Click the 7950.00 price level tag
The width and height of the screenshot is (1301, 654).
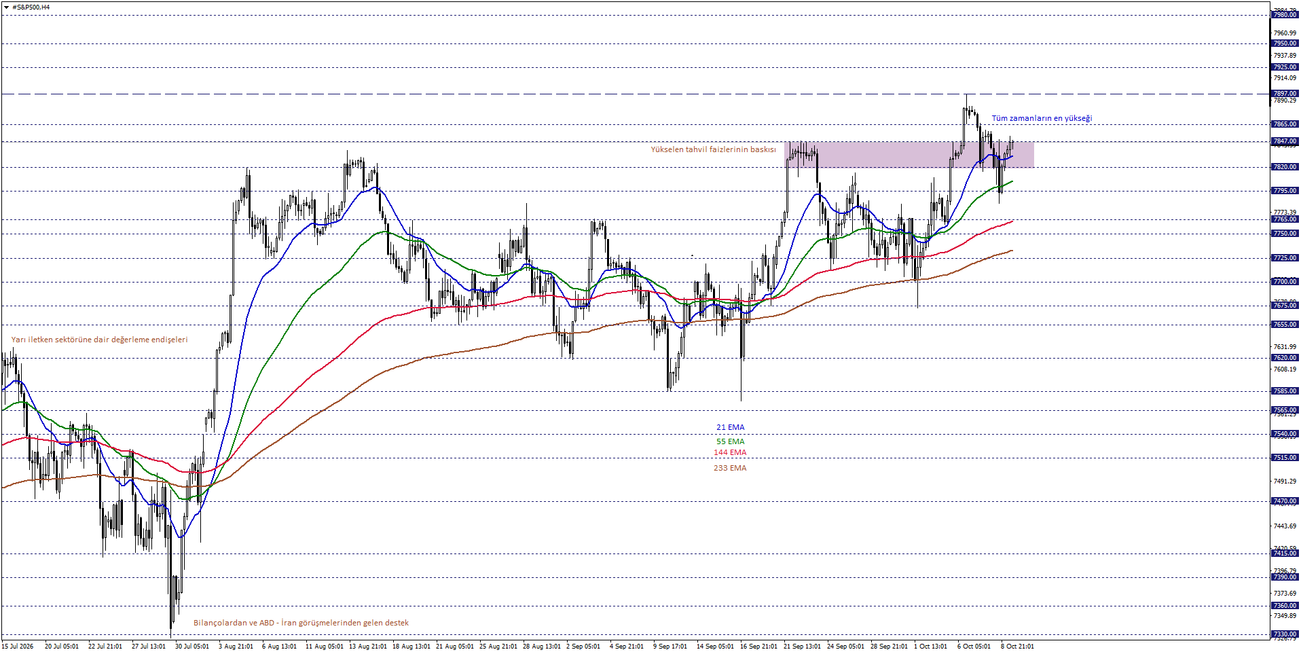(x=1285, y=43)
